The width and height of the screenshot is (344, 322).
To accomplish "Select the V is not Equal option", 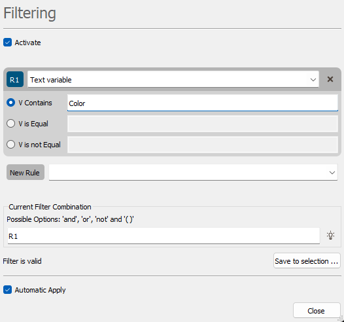I will click(x=10, y=145).
